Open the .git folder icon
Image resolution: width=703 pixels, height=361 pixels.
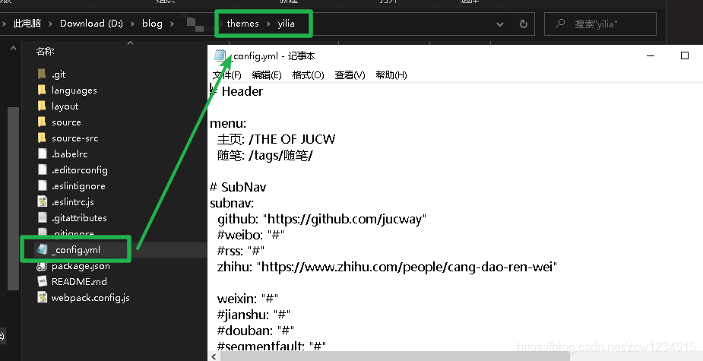[42, 74]
